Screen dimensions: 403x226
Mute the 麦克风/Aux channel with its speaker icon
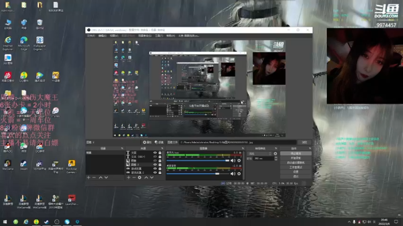(x=233, y=161)
